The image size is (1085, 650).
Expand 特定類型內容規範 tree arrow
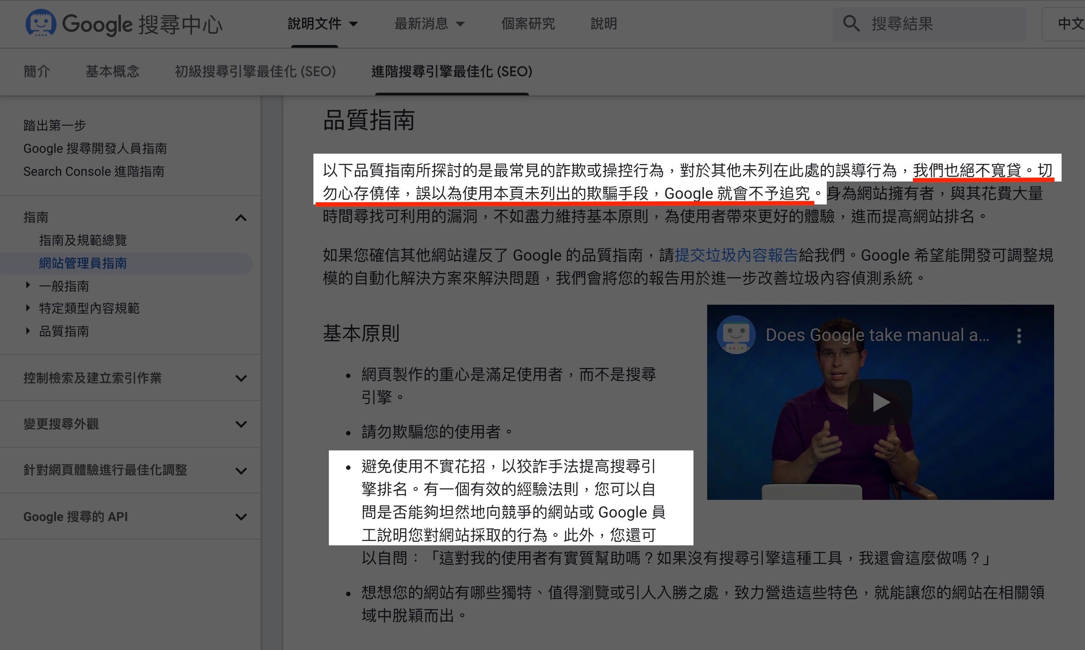28,308
